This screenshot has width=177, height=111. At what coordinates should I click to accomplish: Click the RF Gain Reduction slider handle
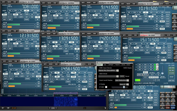click(x=162, y=73)
